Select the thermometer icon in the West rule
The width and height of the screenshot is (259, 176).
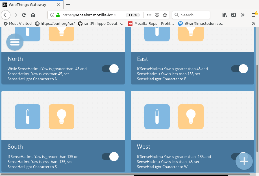coord(157,117)
